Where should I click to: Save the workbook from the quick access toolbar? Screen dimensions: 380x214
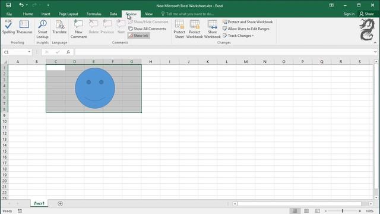click(x=8, y=5)
